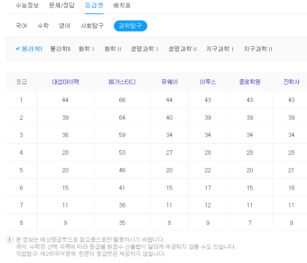Click 대성마이맥 grade 3 value 36
Image resolution: width=307 pixels, height=263 pixels.
point(66,135)
